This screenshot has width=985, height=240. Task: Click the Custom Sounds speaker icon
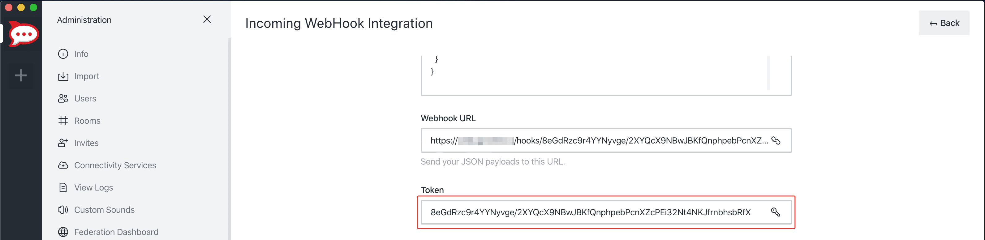[63, 210]
